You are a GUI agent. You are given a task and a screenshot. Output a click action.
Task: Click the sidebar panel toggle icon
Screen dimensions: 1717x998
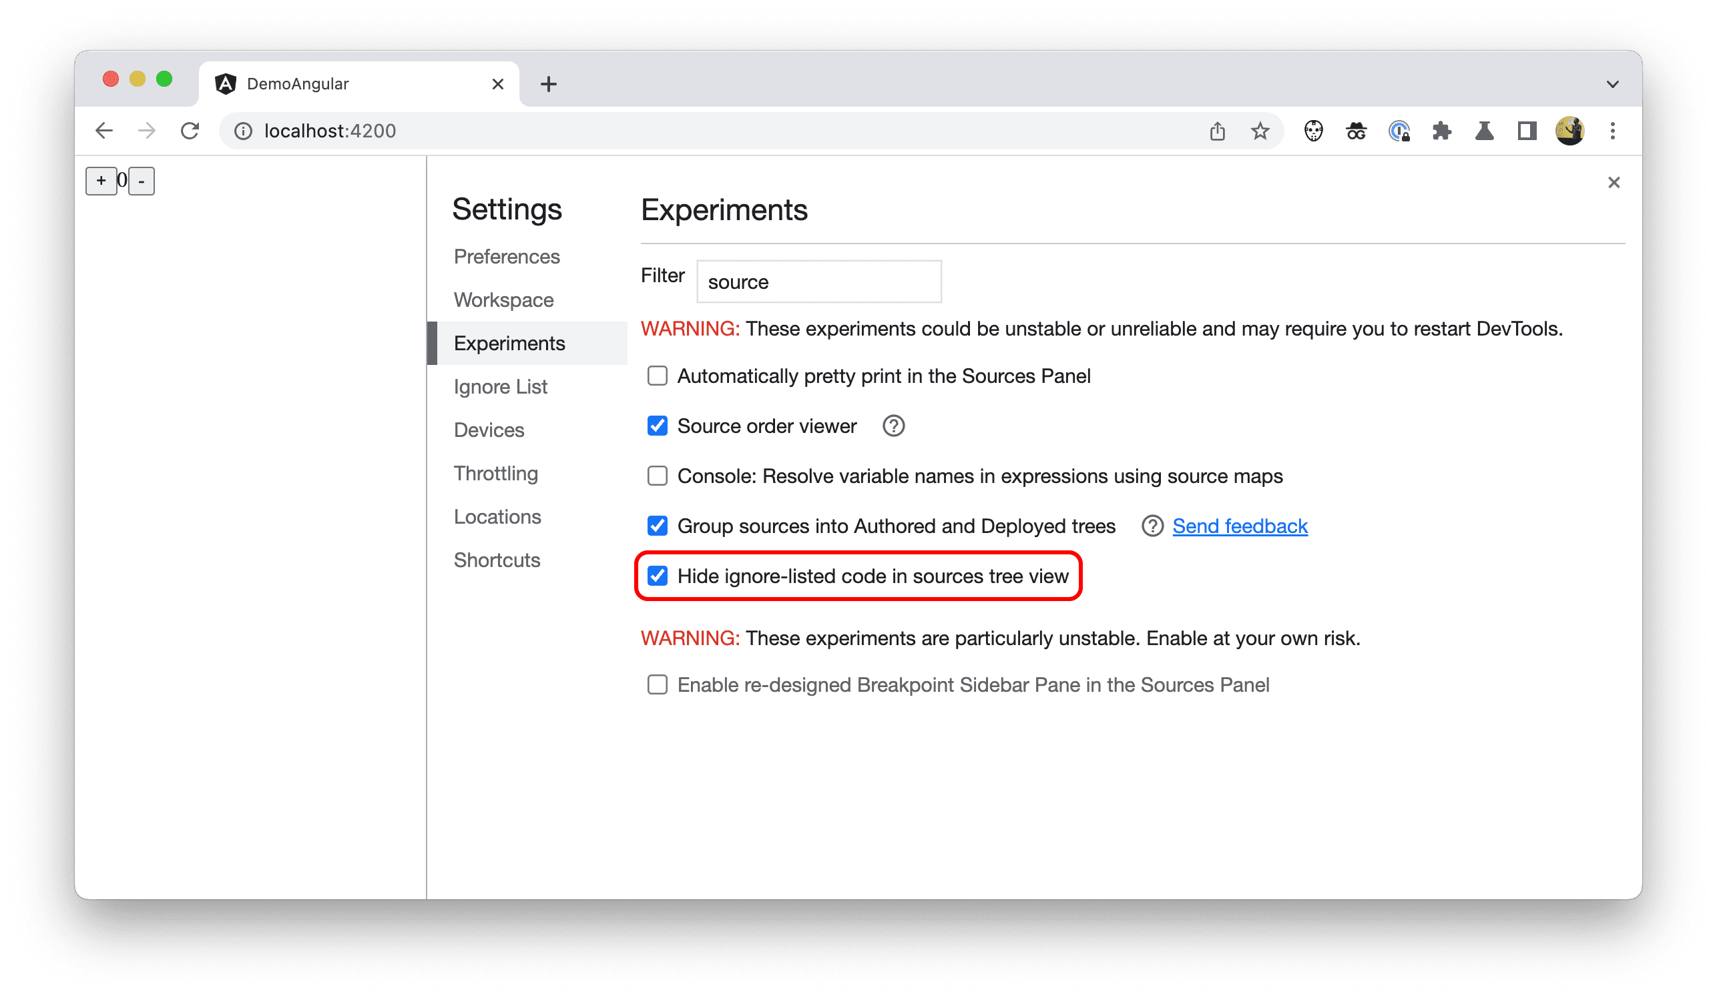coord(1525,131)
